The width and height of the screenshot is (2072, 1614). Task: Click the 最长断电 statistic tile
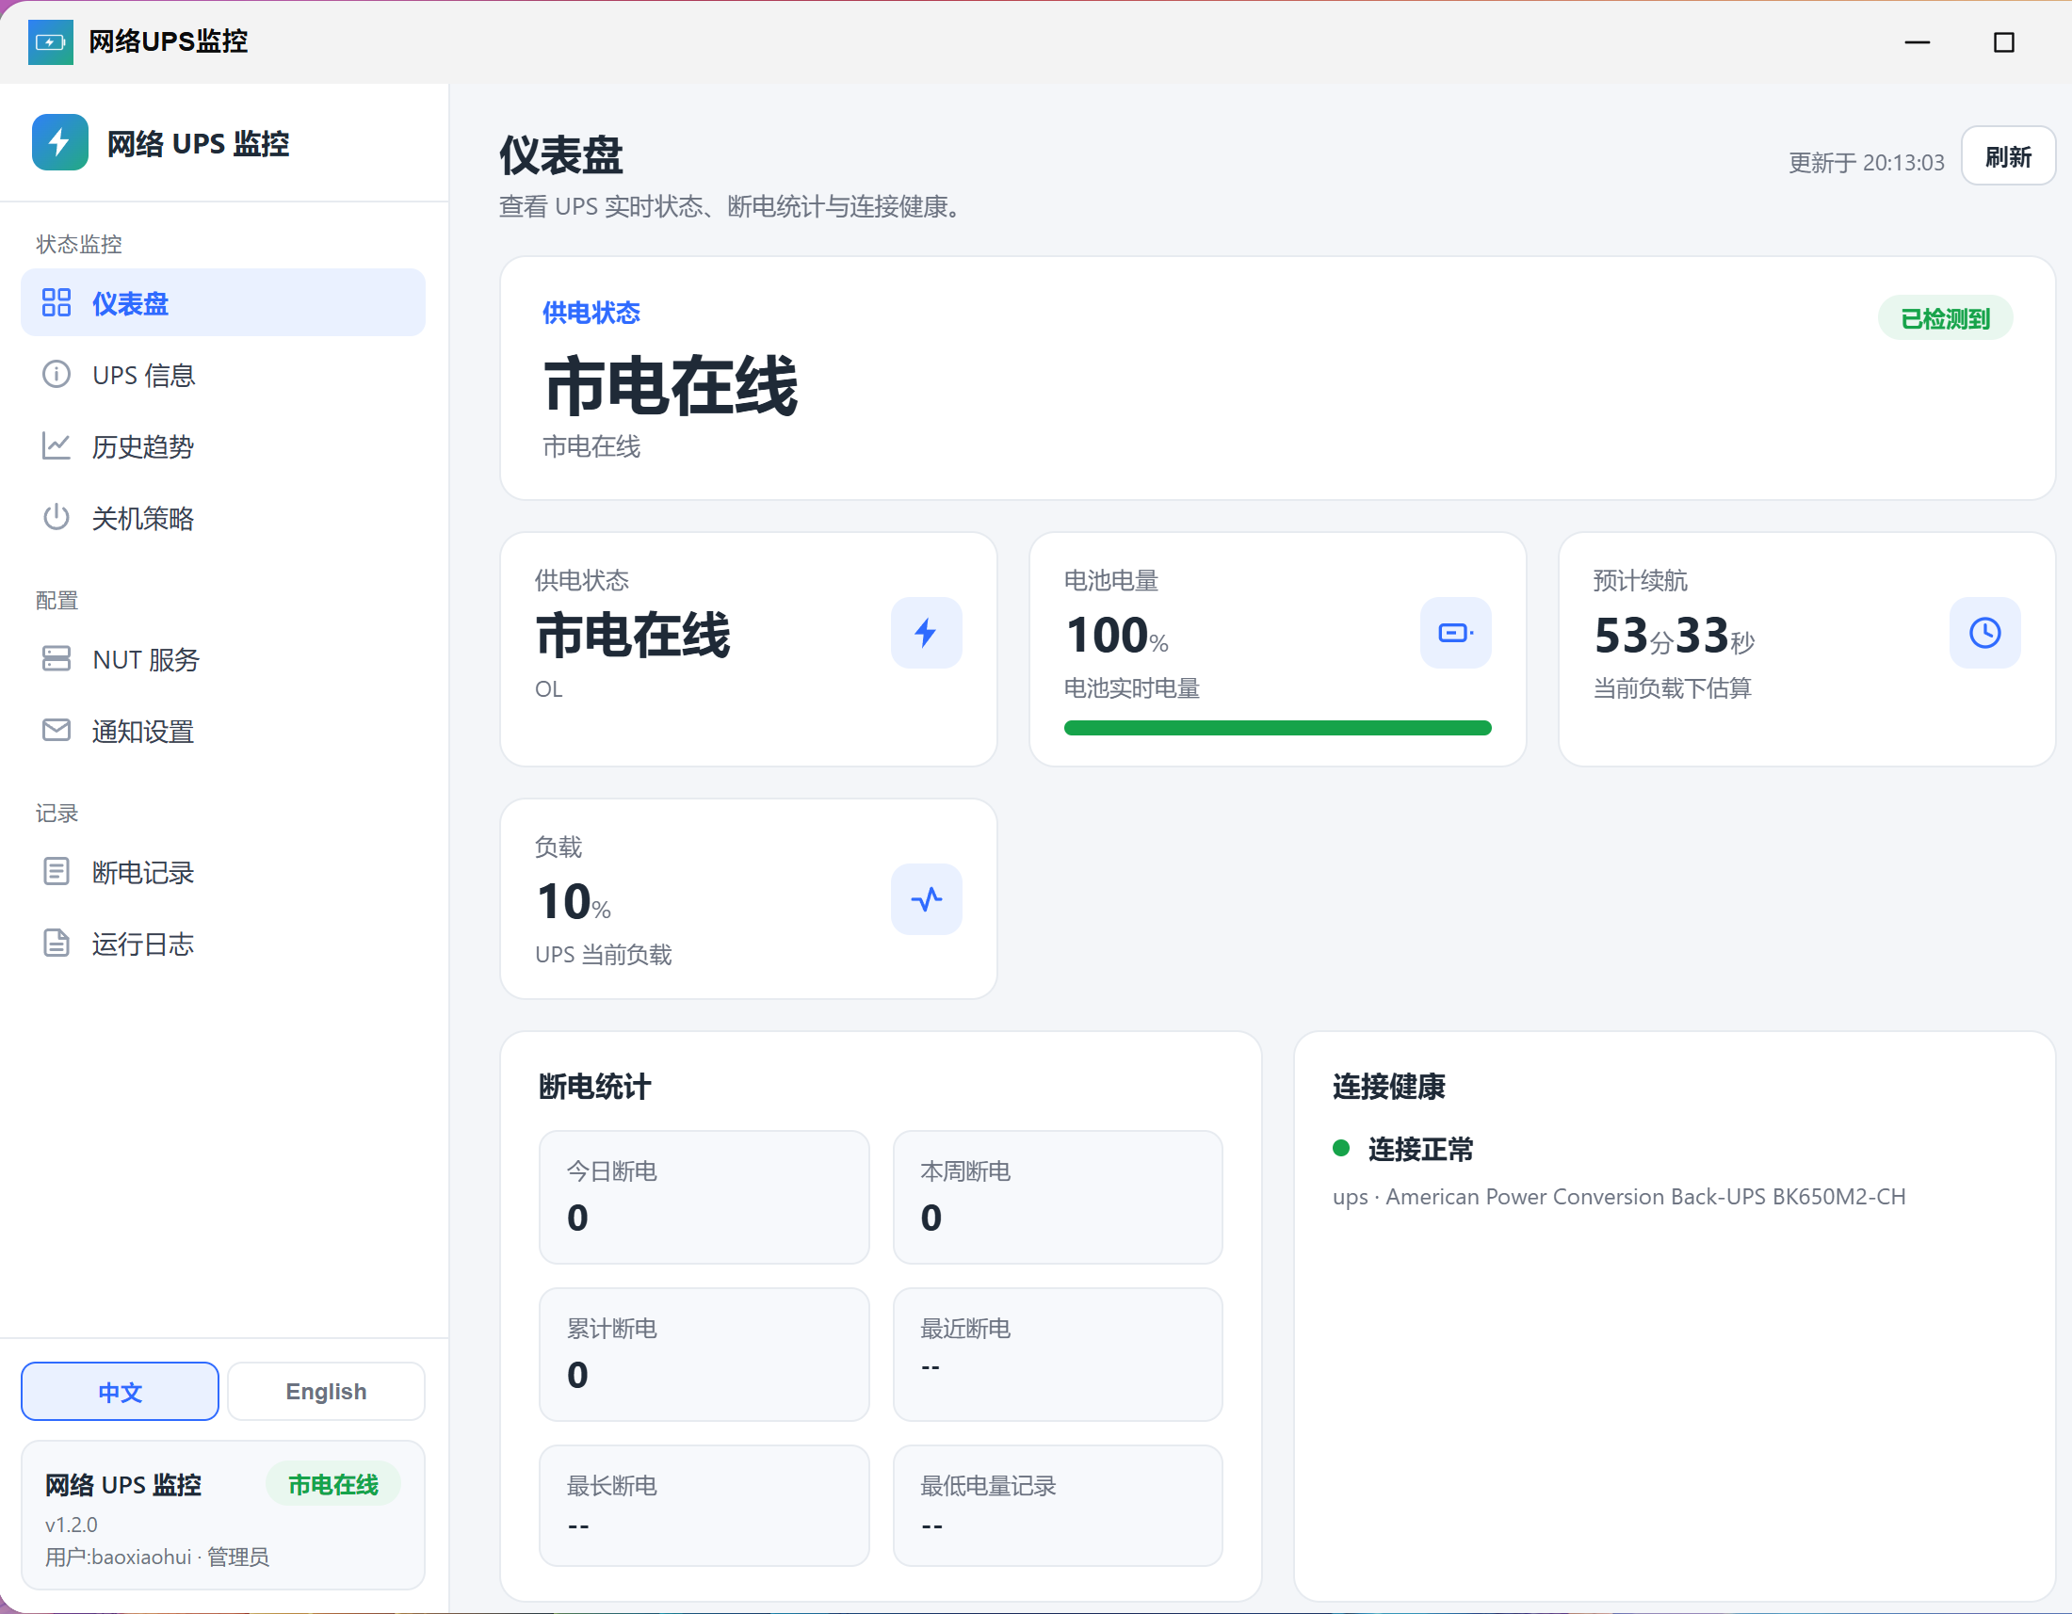(x=704, y=1506)
